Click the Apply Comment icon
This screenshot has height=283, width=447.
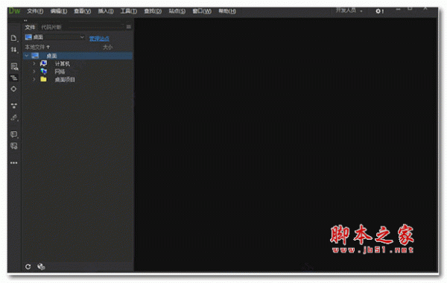pyautogui.click(x=13, y=134)
